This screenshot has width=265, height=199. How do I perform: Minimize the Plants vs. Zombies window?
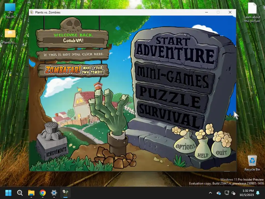pos(207,12)
